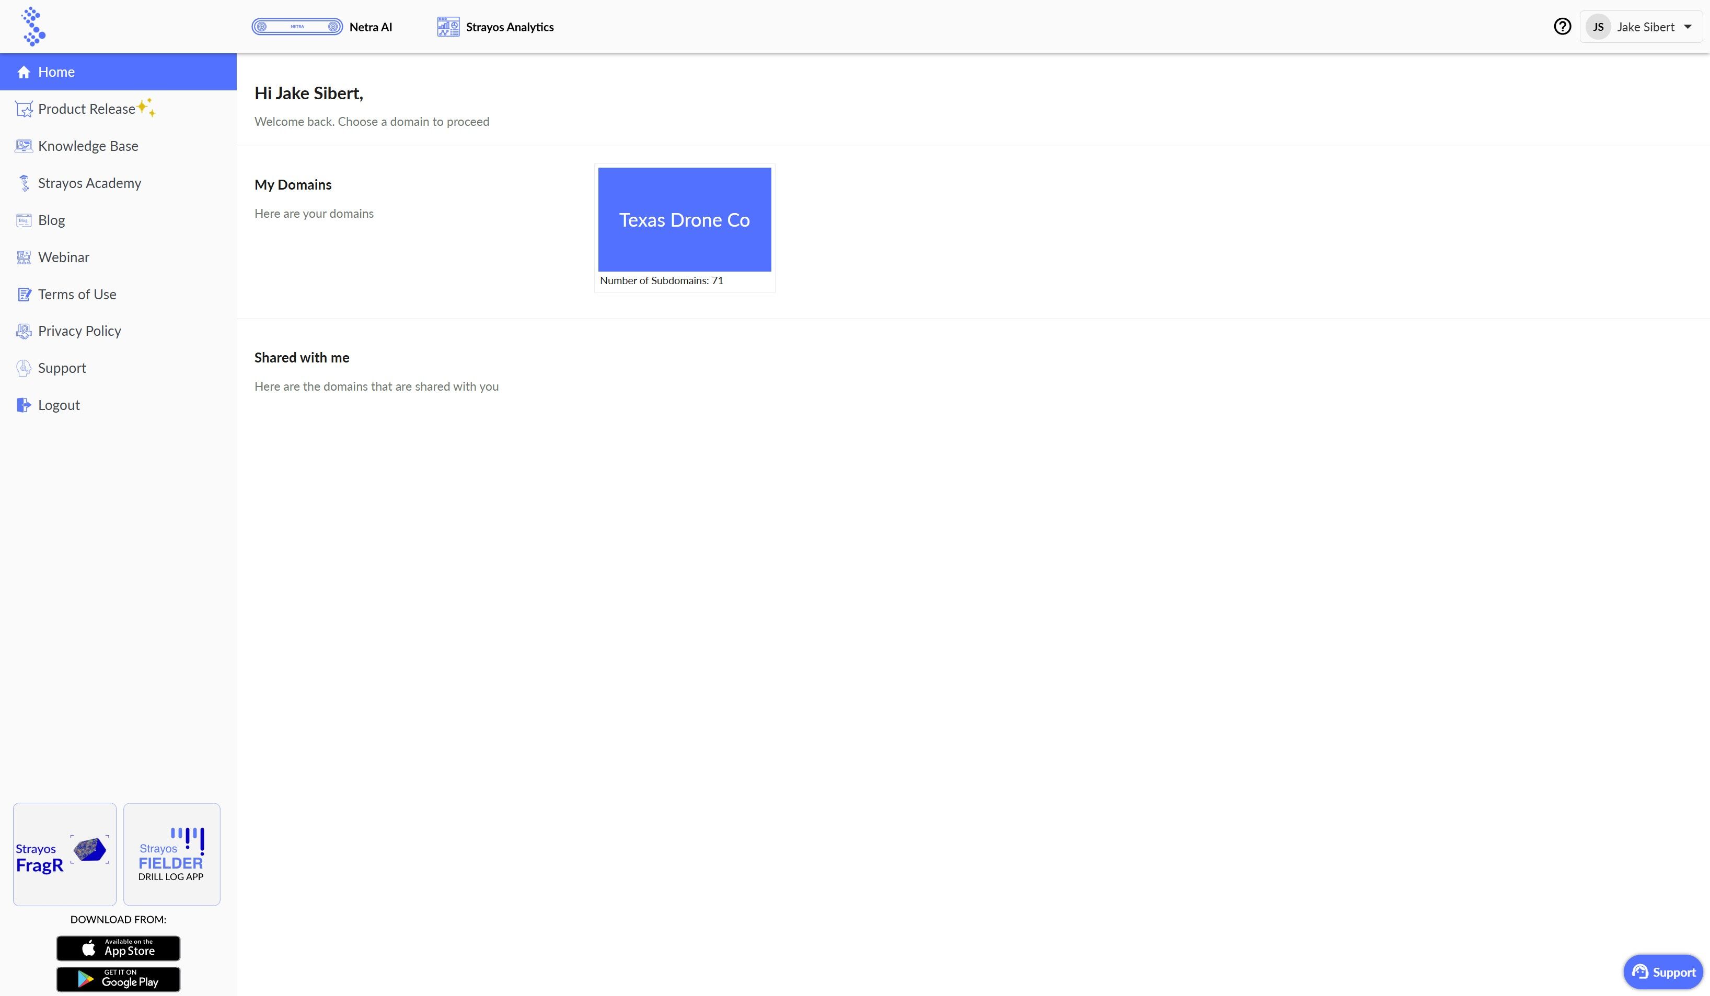
Task: Open Strayos Academy from sidebar
Action: (118, 183)
